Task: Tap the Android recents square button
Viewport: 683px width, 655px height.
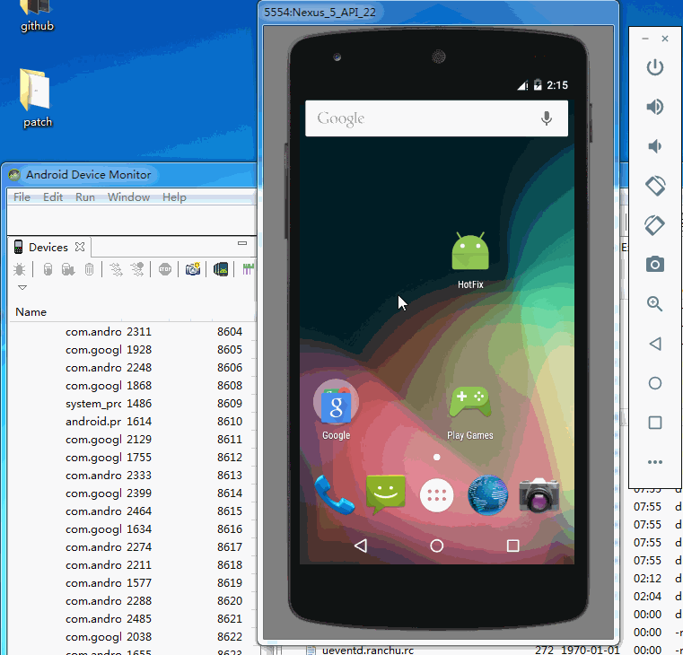Action: click(x=512, y=546)
